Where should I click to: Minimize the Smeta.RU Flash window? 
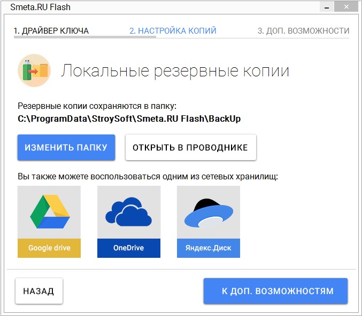[327, 7]
